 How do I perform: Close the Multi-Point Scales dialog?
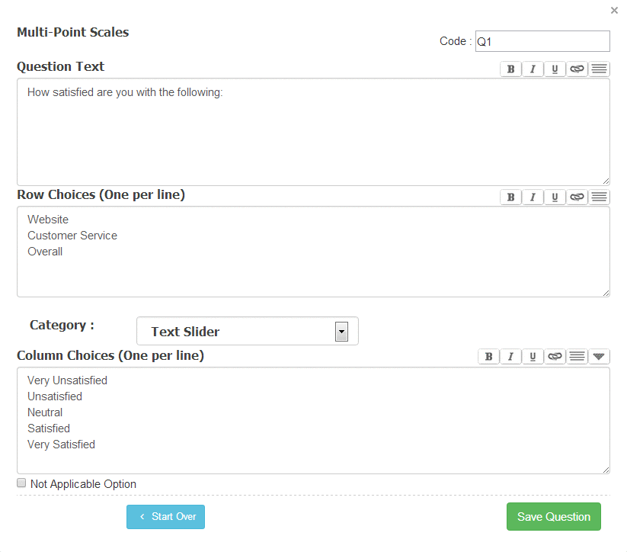tap(614, 11)
